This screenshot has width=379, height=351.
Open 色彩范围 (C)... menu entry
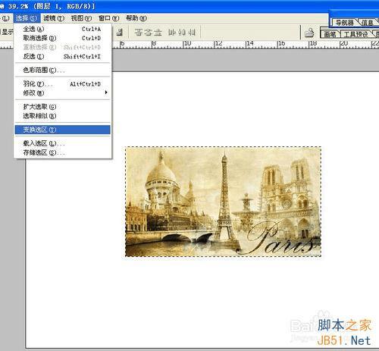(62, 70)
